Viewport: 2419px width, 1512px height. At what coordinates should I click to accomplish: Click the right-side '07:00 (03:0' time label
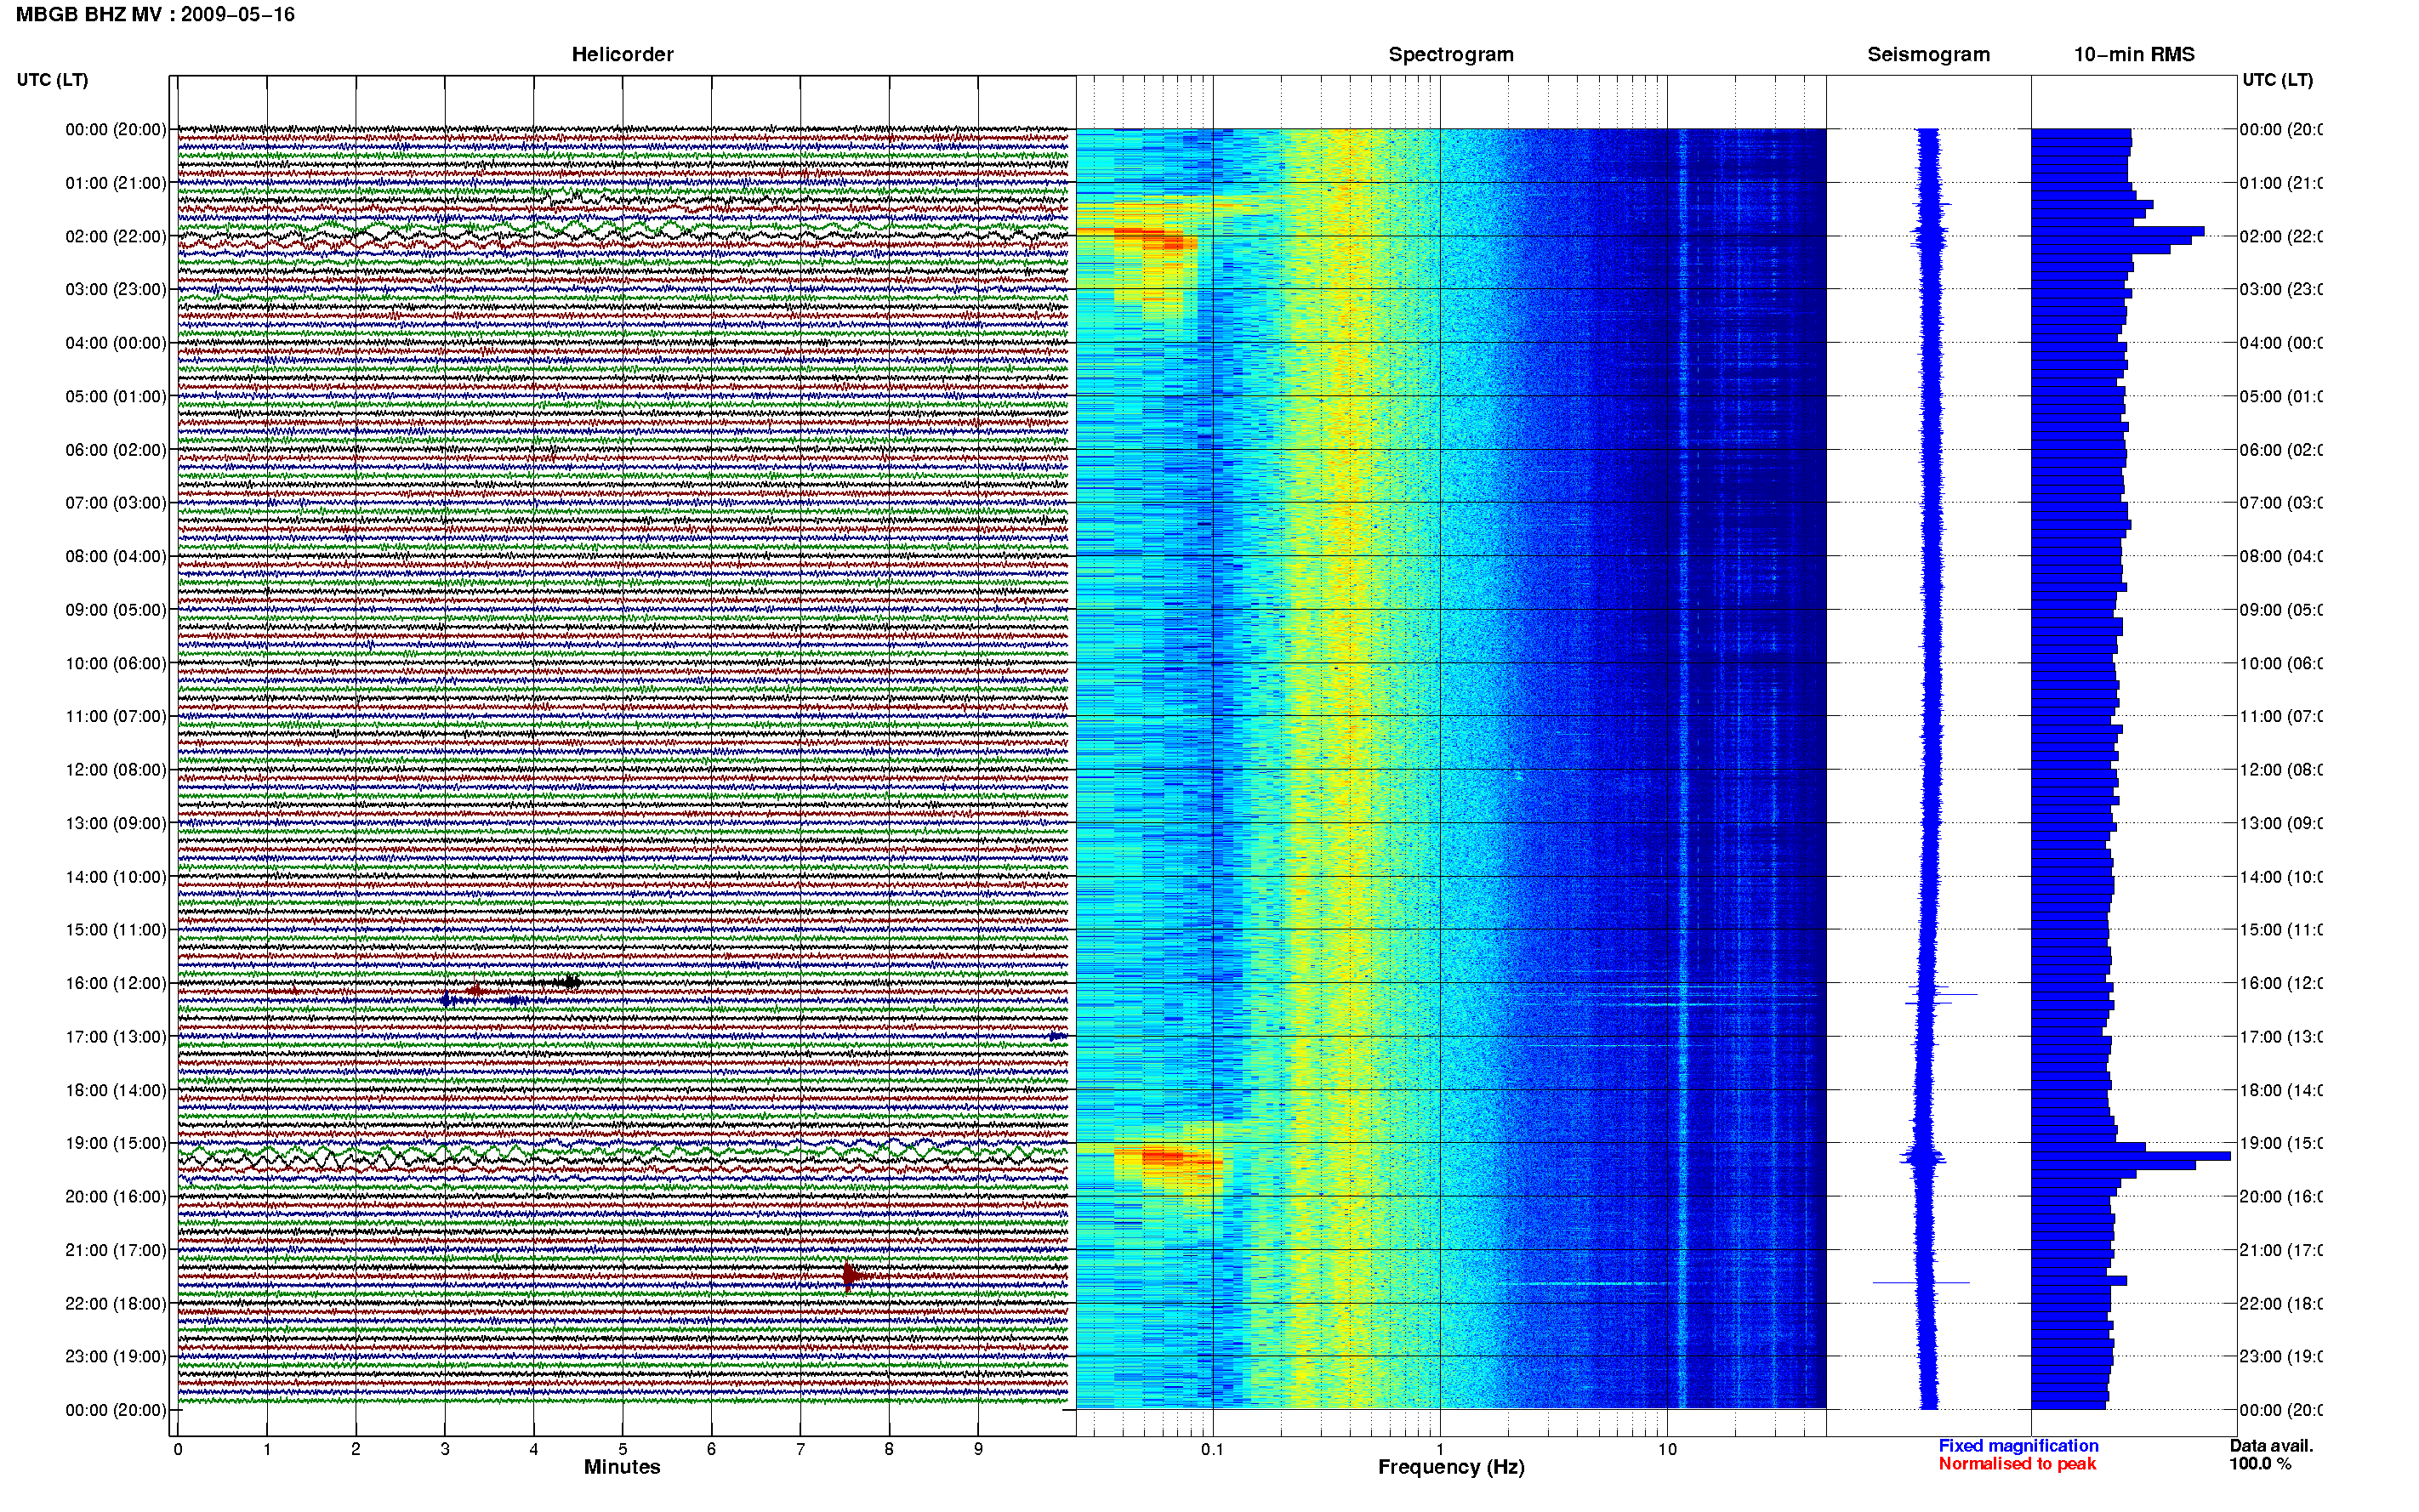pos(2281,503)
